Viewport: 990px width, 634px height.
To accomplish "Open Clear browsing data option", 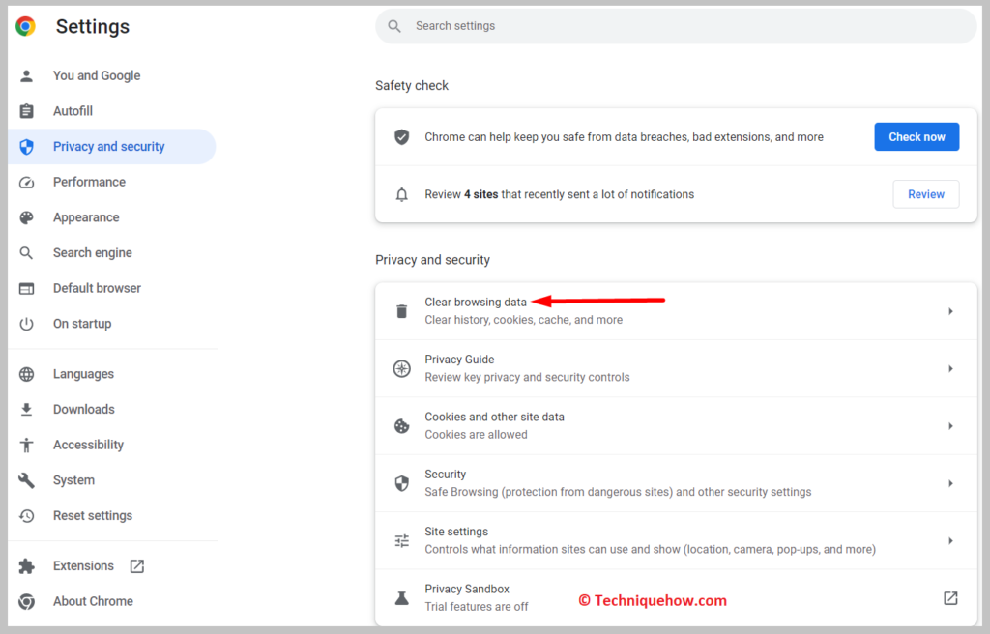I will [676, 311].
